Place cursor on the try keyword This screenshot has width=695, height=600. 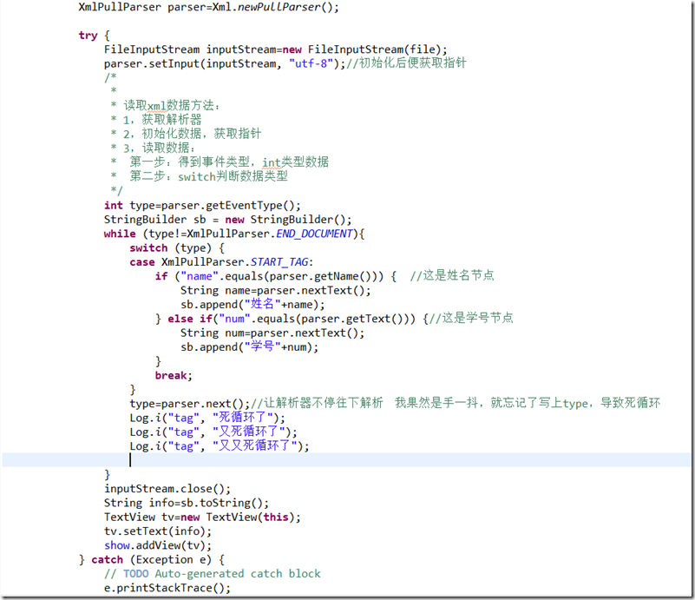[88, 35]
